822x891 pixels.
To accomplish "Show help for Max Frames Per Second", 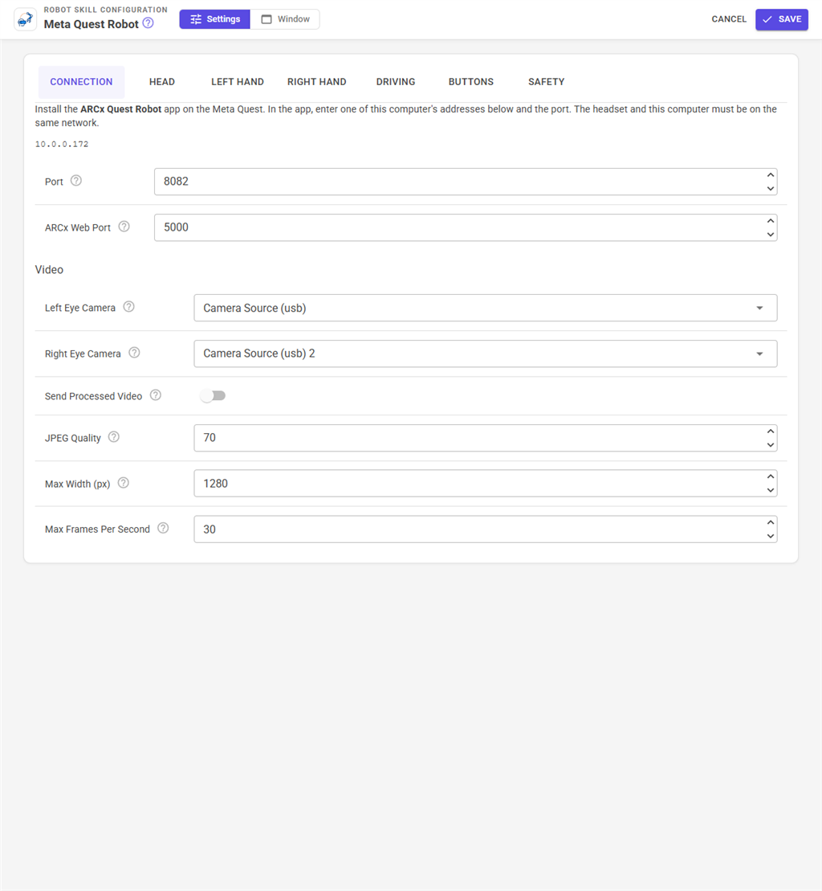I will (163, 529).
